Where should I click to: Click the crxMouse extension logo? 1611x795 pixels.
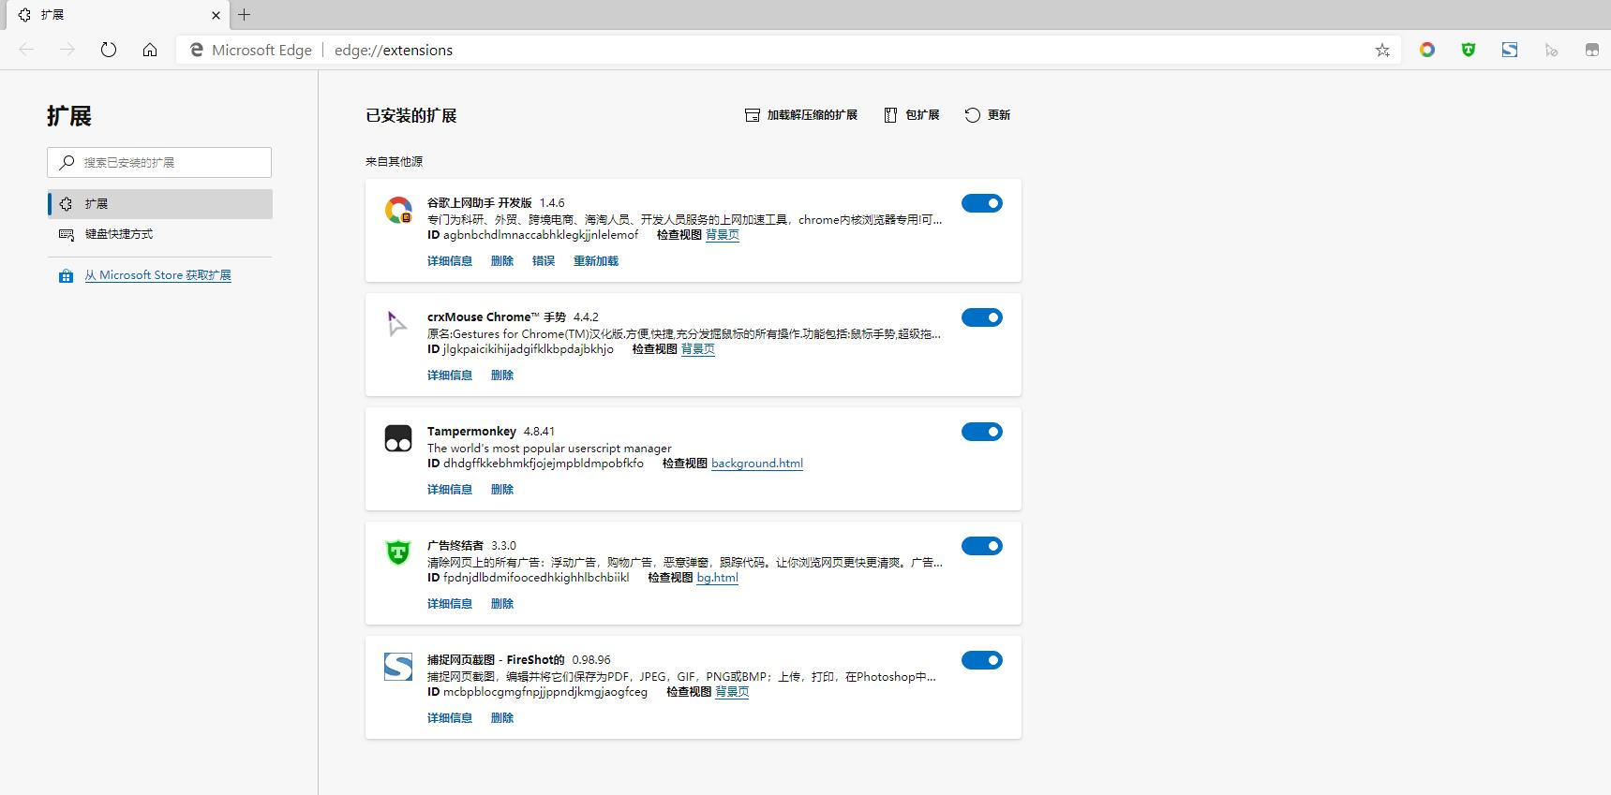[398, 324]
